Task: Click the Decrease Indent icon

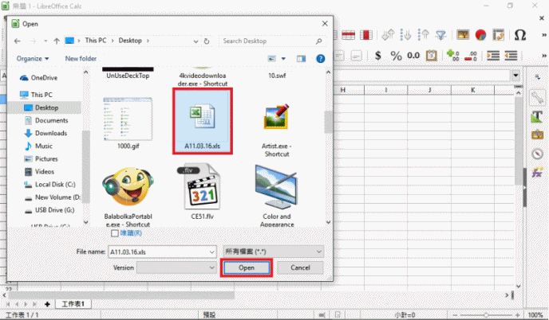Action: click(x=511, y=56)
